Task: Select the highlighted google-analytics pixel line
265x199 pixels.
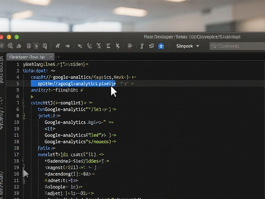Action: coord(74,84)
